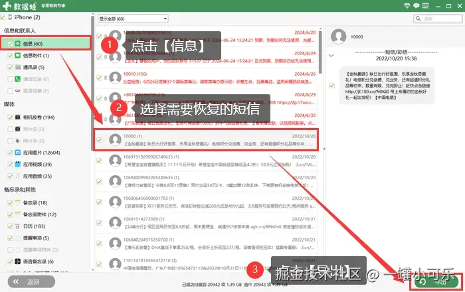Open the 显示全部 (60) filter dropdown
Image resolution: width=465 pixels, height=292 pixels.
[x=133, y=19]
